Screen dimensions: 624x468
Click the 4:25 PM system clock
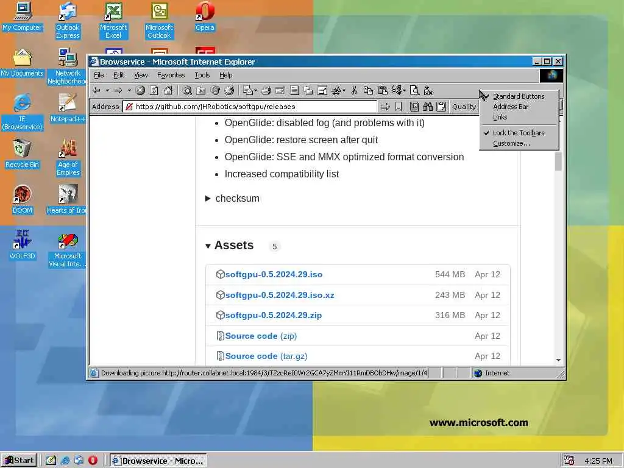click(598, 461)
